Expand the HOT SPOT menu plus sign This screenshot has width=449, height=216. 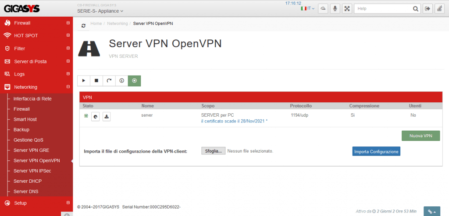coord(68,35)
